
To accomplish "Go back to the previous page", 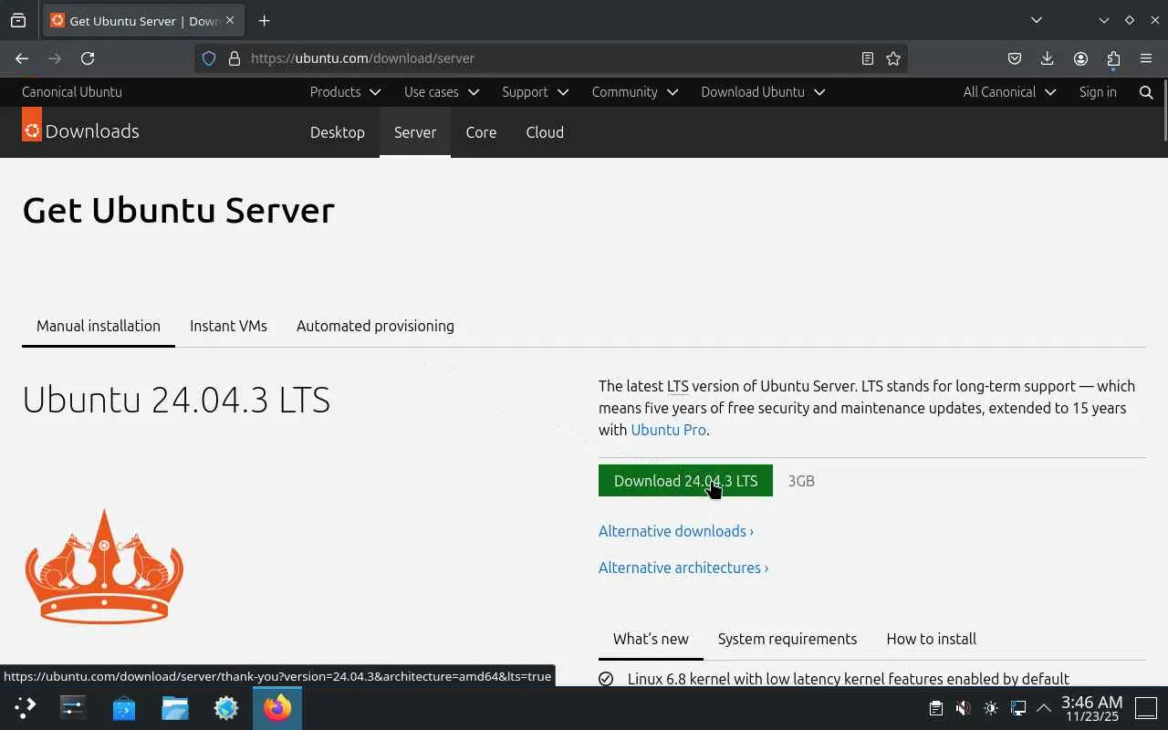I will pos(22,58).
